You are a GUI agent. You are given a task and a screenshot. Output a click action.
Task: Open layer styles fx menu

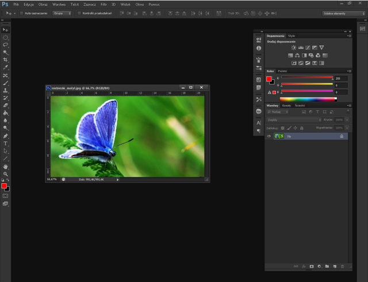click(304, 266)
